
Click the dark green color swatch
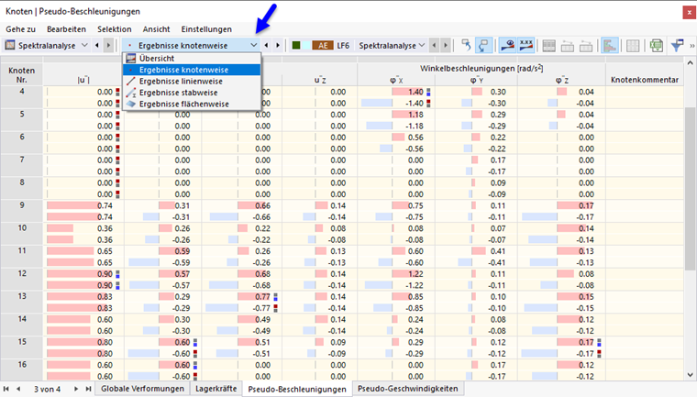pyautogui.click(x=296, y=45)
